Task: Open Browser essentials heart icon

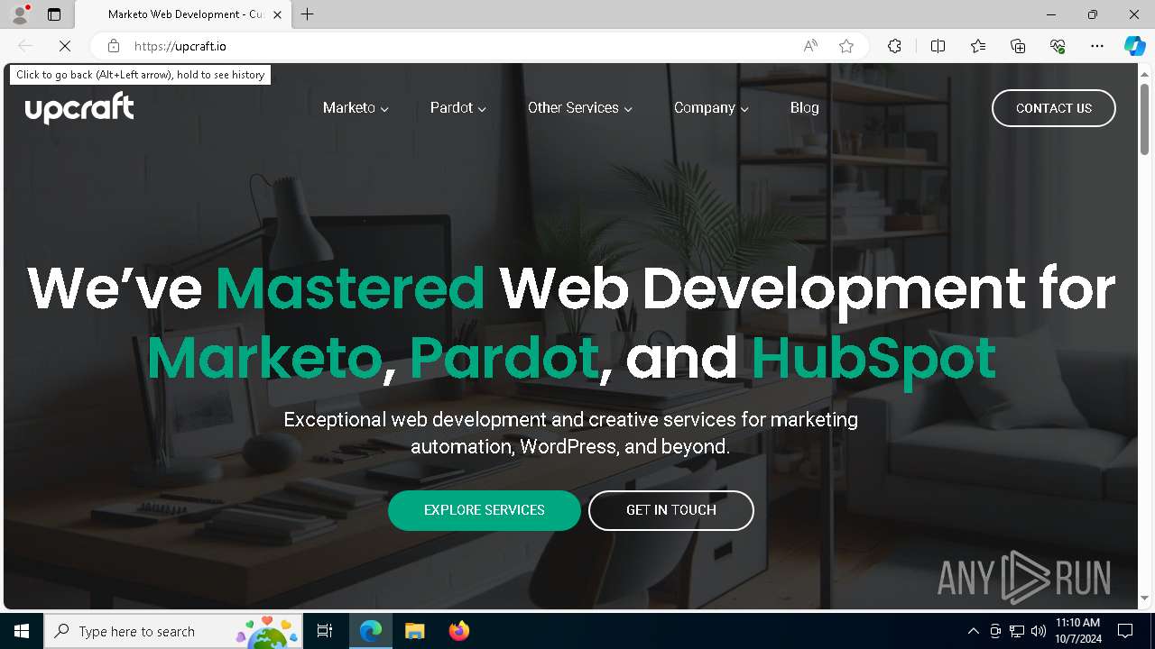Action: (1058, 46)
